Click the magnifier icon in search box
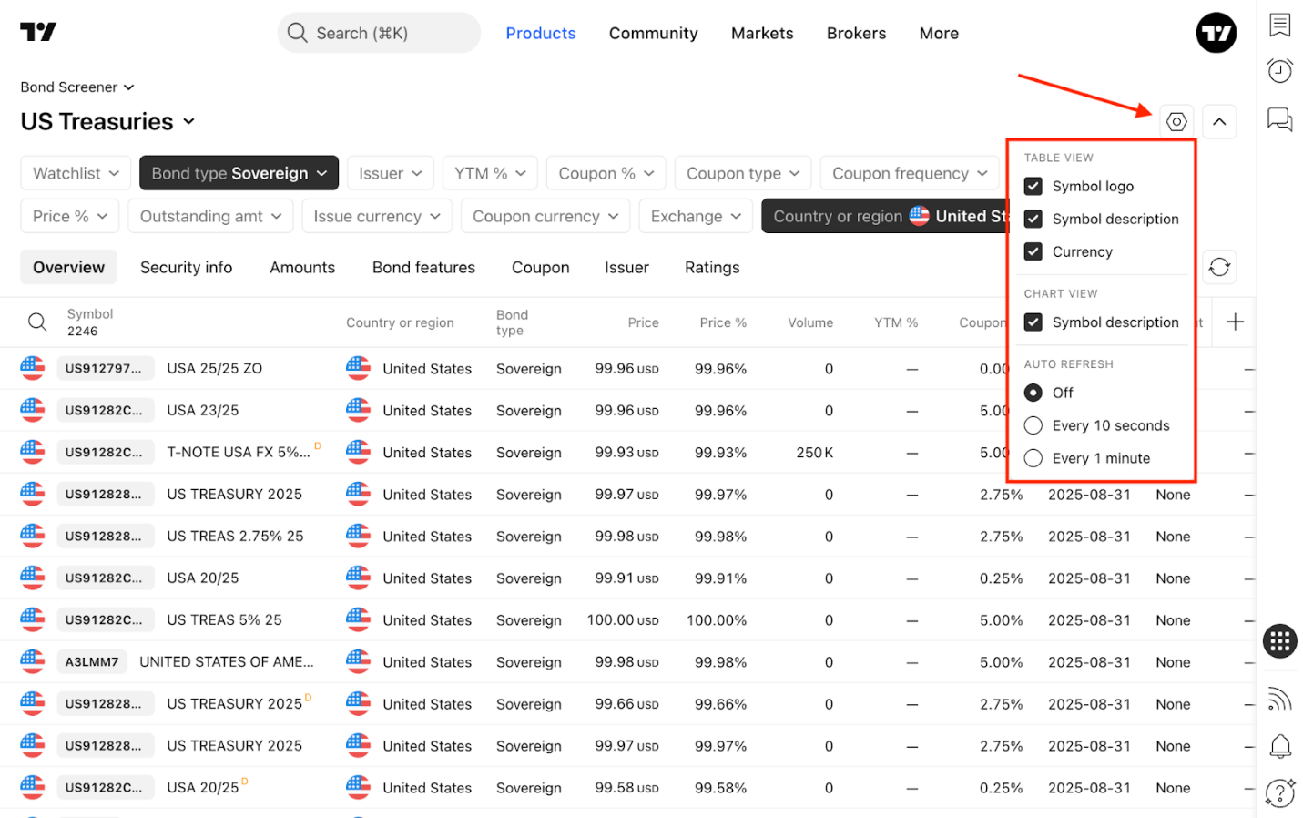The width and height of the screenshot is (1303, 818). (297, 33)
